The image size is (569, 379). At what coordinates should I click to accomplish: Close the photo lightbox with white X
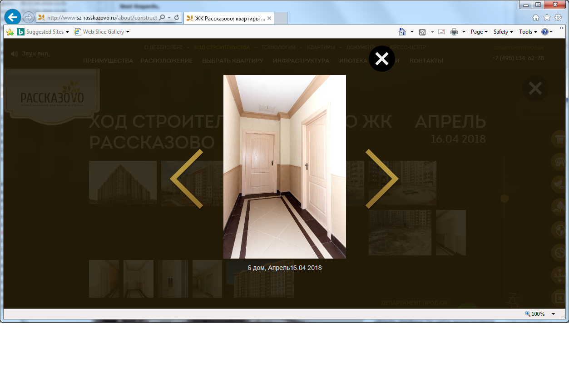[382, 59]
